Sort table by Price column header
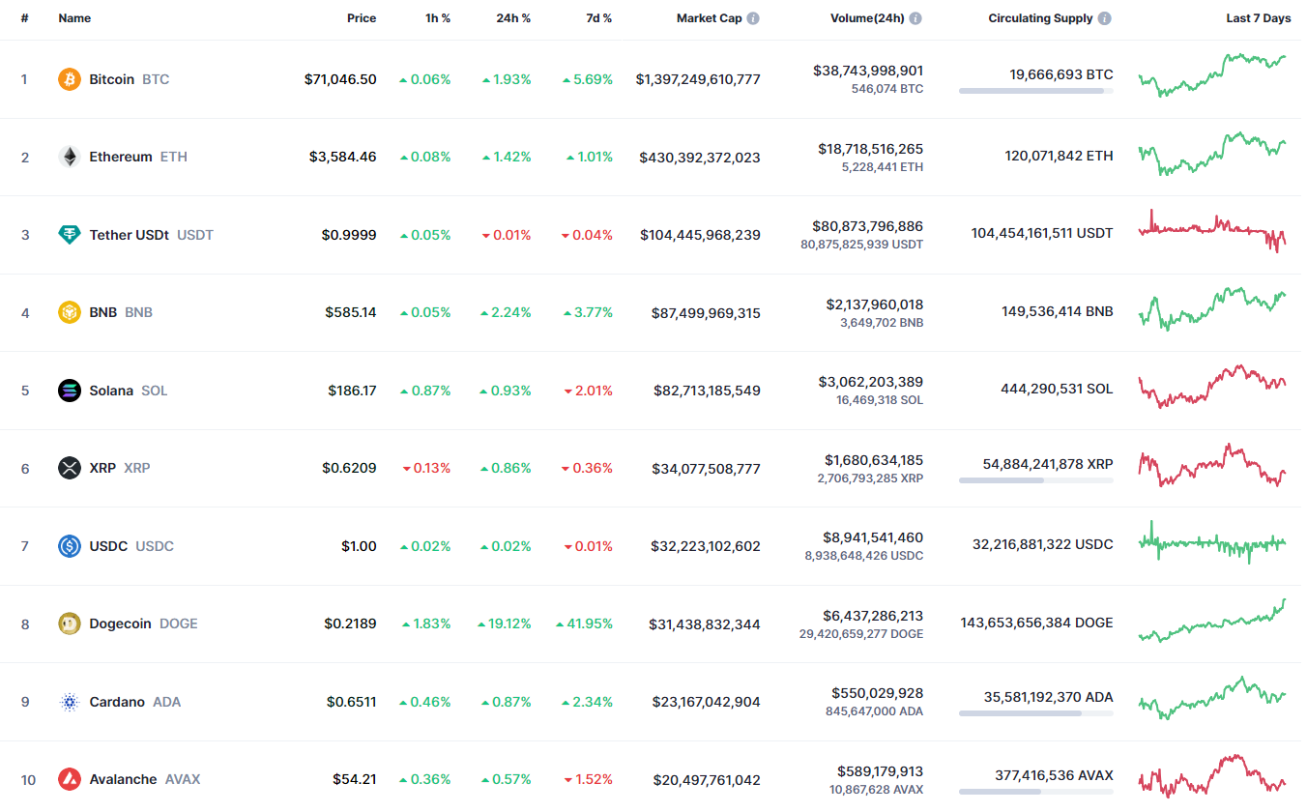The height and width of the screenshot is (812, 1307). pyautogui.click(x=362, y=18)
